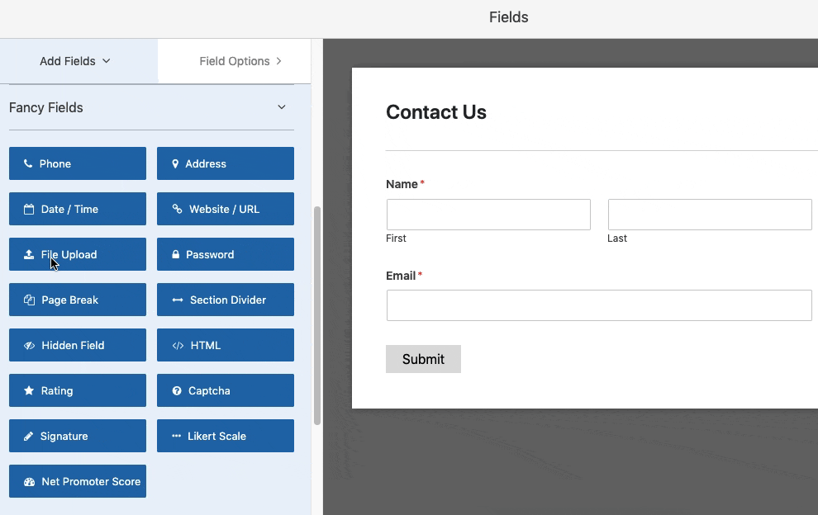Click the Website / URL link icon

177,209
